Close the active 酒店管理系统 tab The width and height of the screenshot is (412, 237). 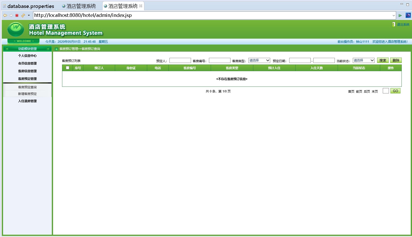[x=141, y=6]
